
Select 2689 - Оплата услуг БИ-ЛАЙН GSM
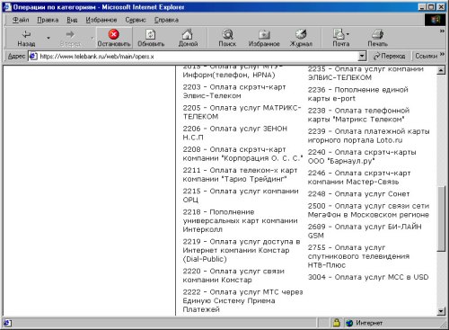(x=365, y=231)
